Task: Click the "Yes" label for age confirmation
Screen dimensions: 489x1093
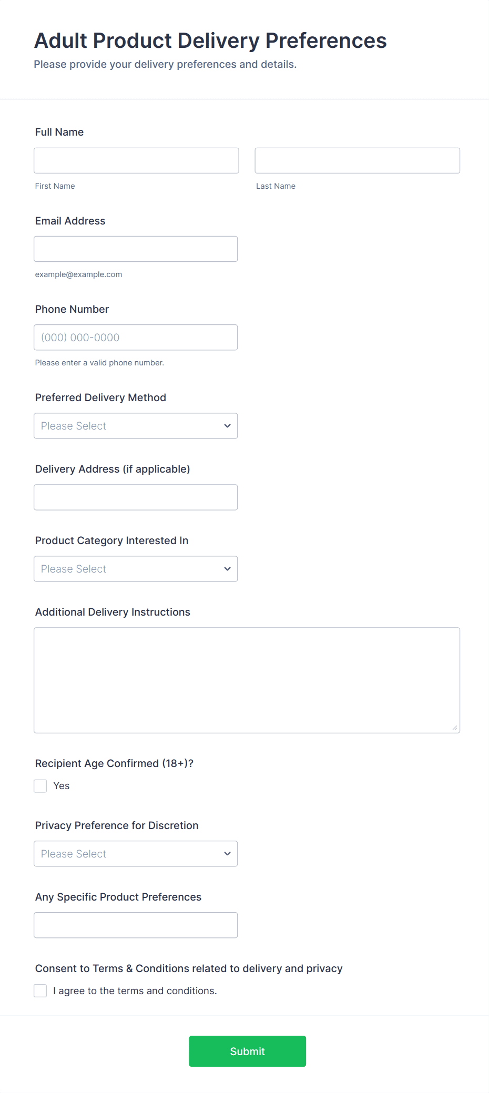Action: pos(62,786)
